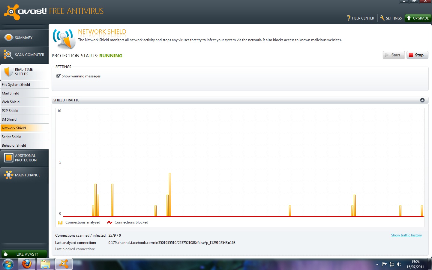
Task: Collapse the Shield Traffic panel
Action: click(x=422, y=100)
